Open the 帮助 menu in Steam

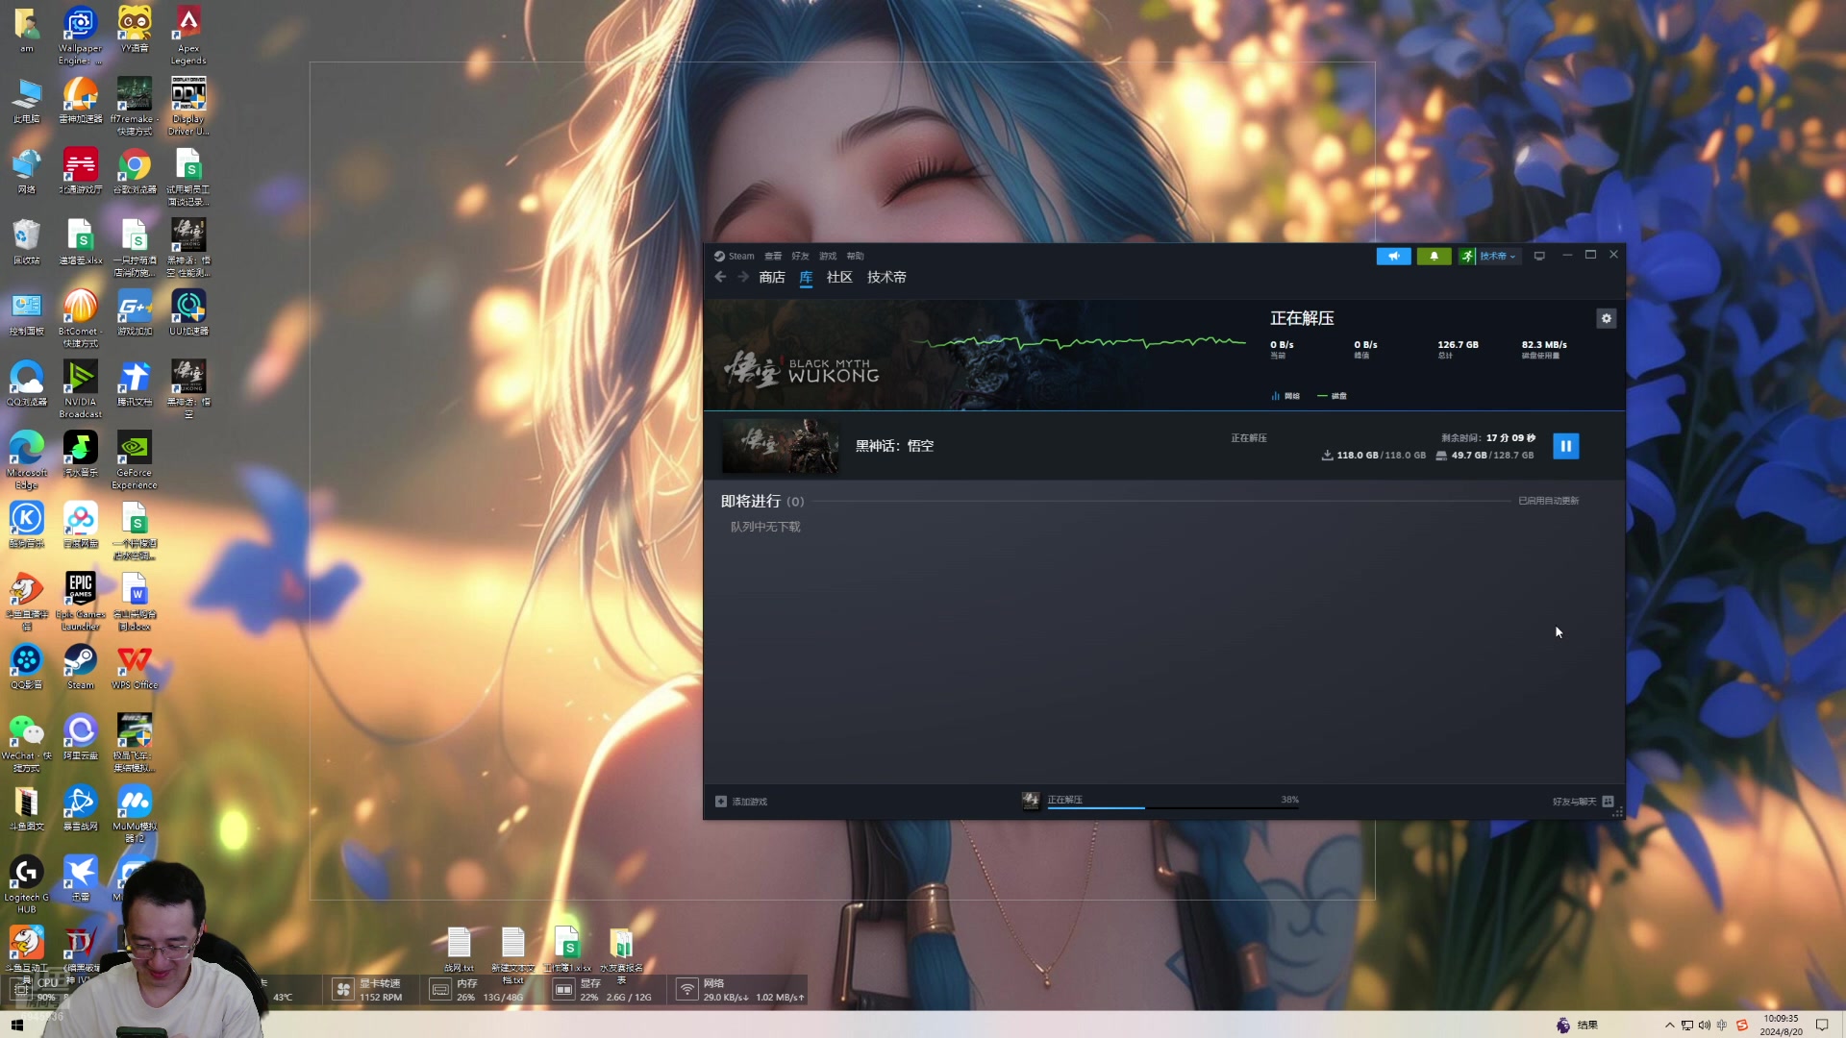tap(855, 256)
